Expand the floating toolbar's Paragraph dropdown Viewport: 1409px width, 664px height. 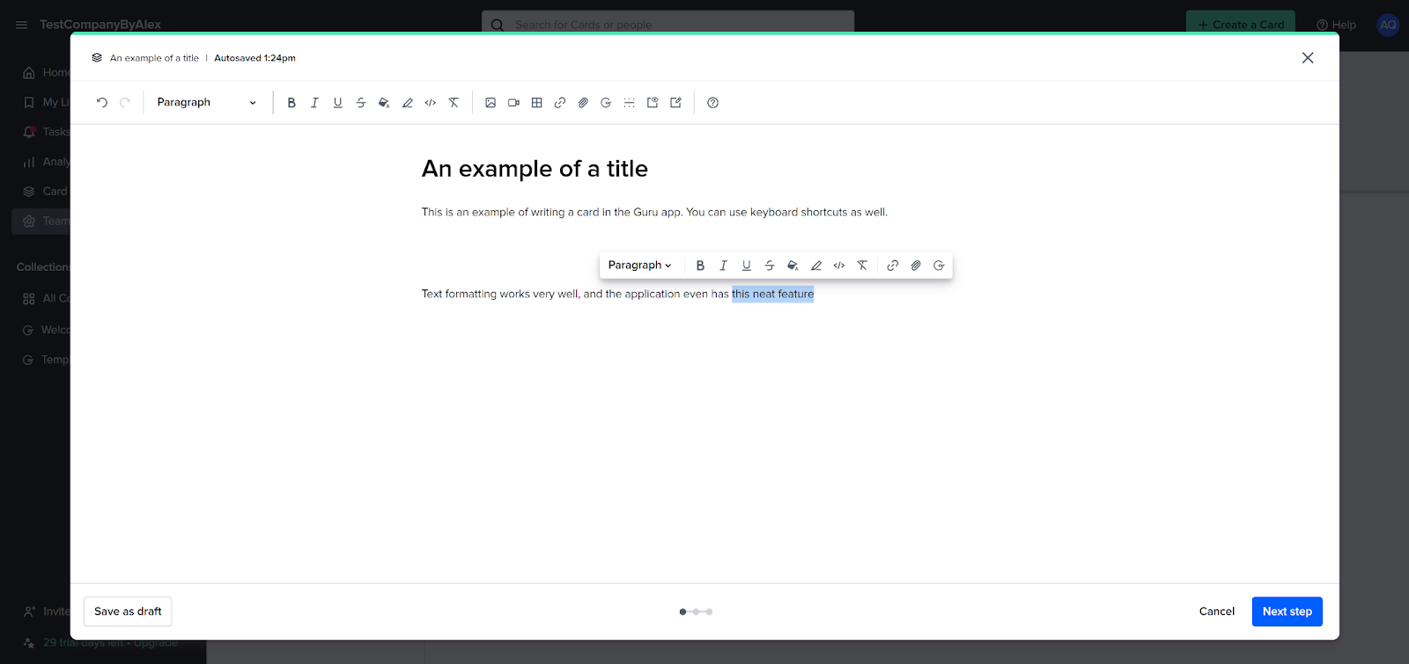(x=639, y=266)
